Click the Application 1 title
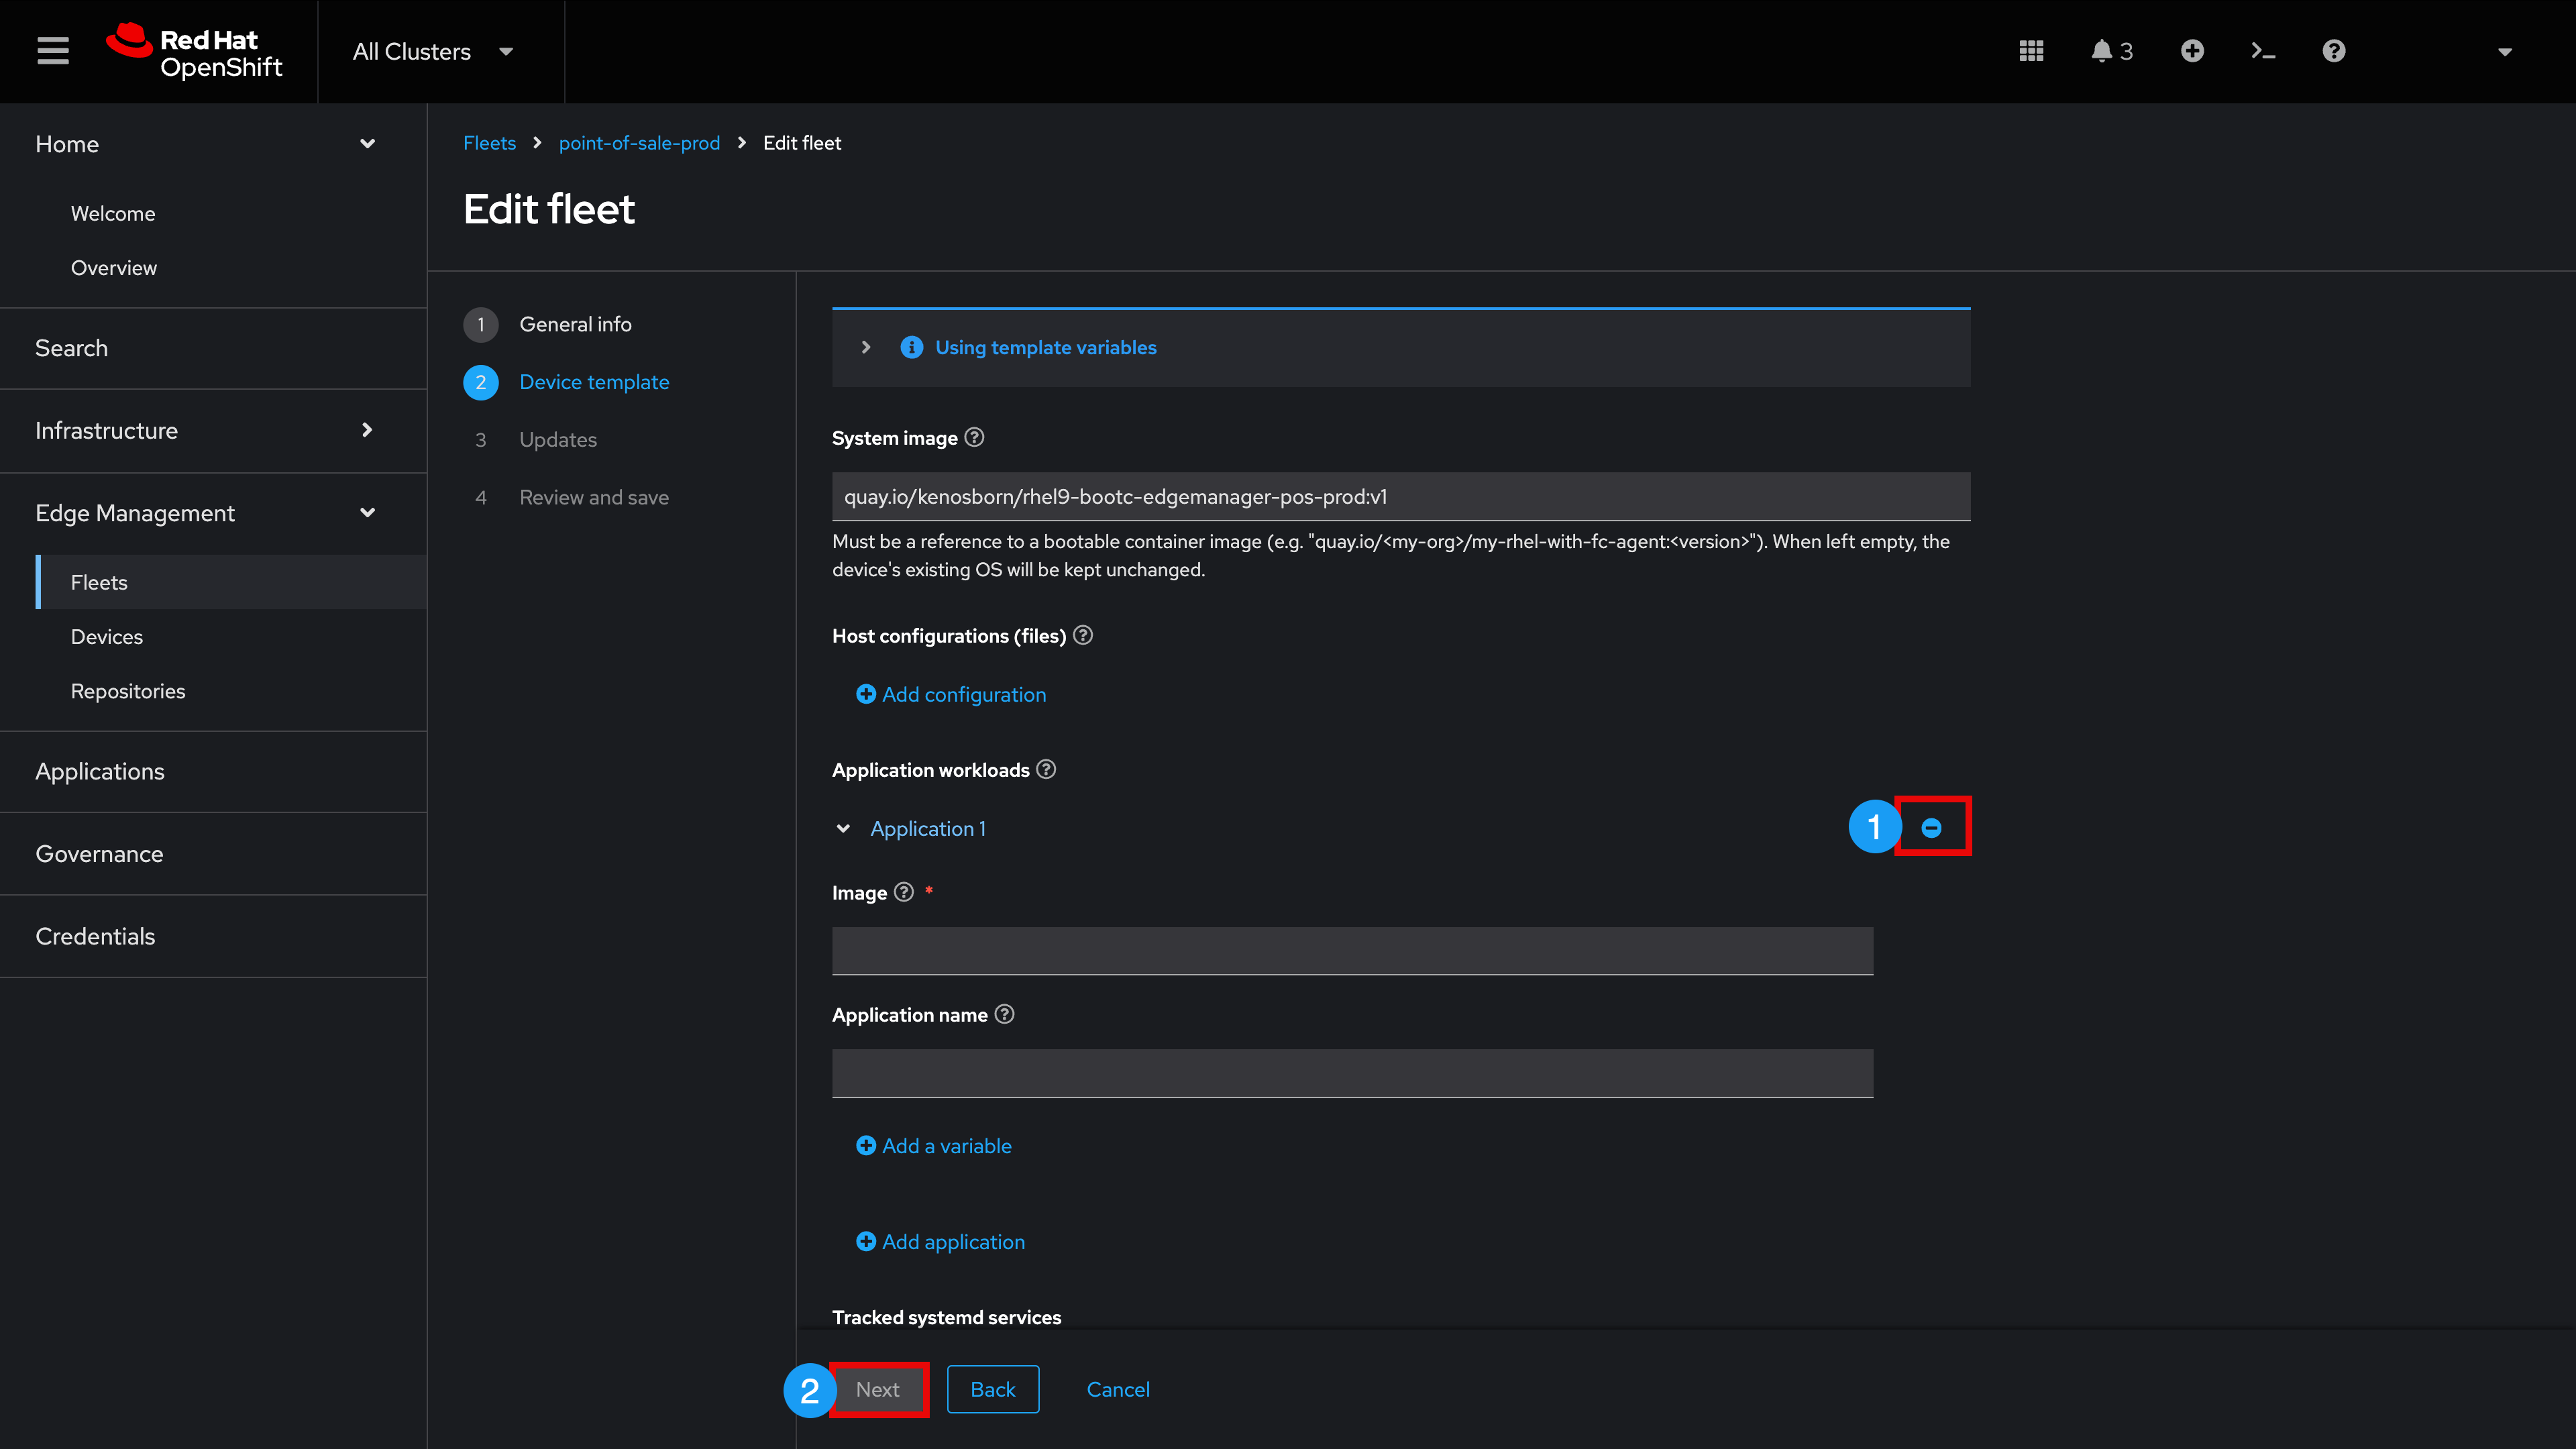The width and height of the screenshot is (2576, 1449). point(928,829)
